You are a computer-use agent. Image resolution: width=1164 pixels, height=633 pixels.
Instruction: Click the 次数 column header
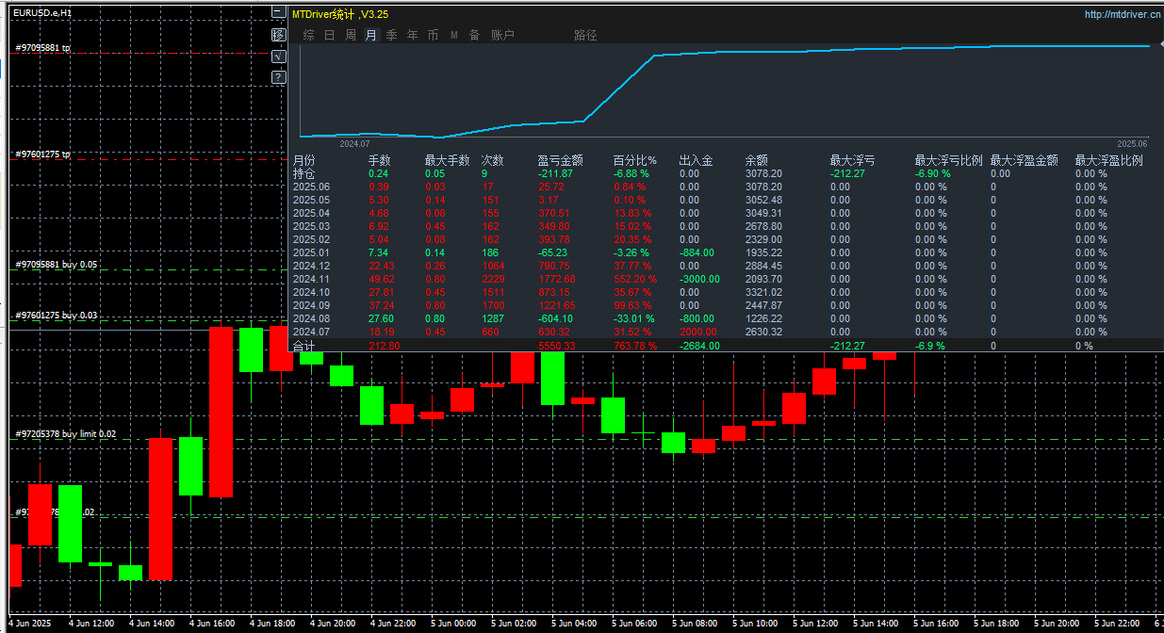coord(492,160)
